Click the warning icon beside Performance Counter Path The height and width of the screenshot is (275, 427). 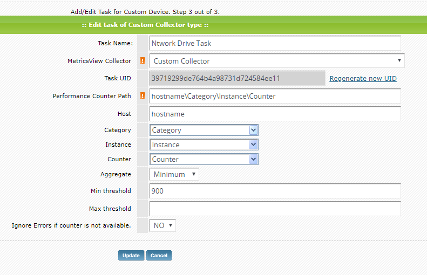(x=143, y=96)
